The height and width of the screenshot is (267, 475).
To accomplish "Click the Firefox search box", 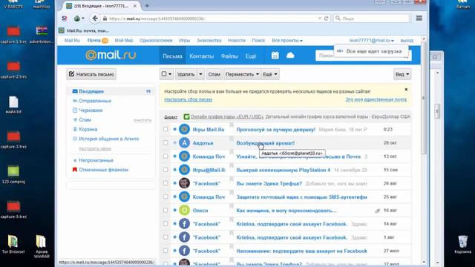I will click(372, 19).
